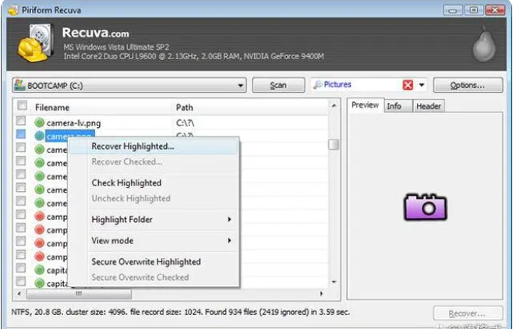Choose Recover Highlighted... from context menu
The image size is (513, 329).
[x=154, y=147]
